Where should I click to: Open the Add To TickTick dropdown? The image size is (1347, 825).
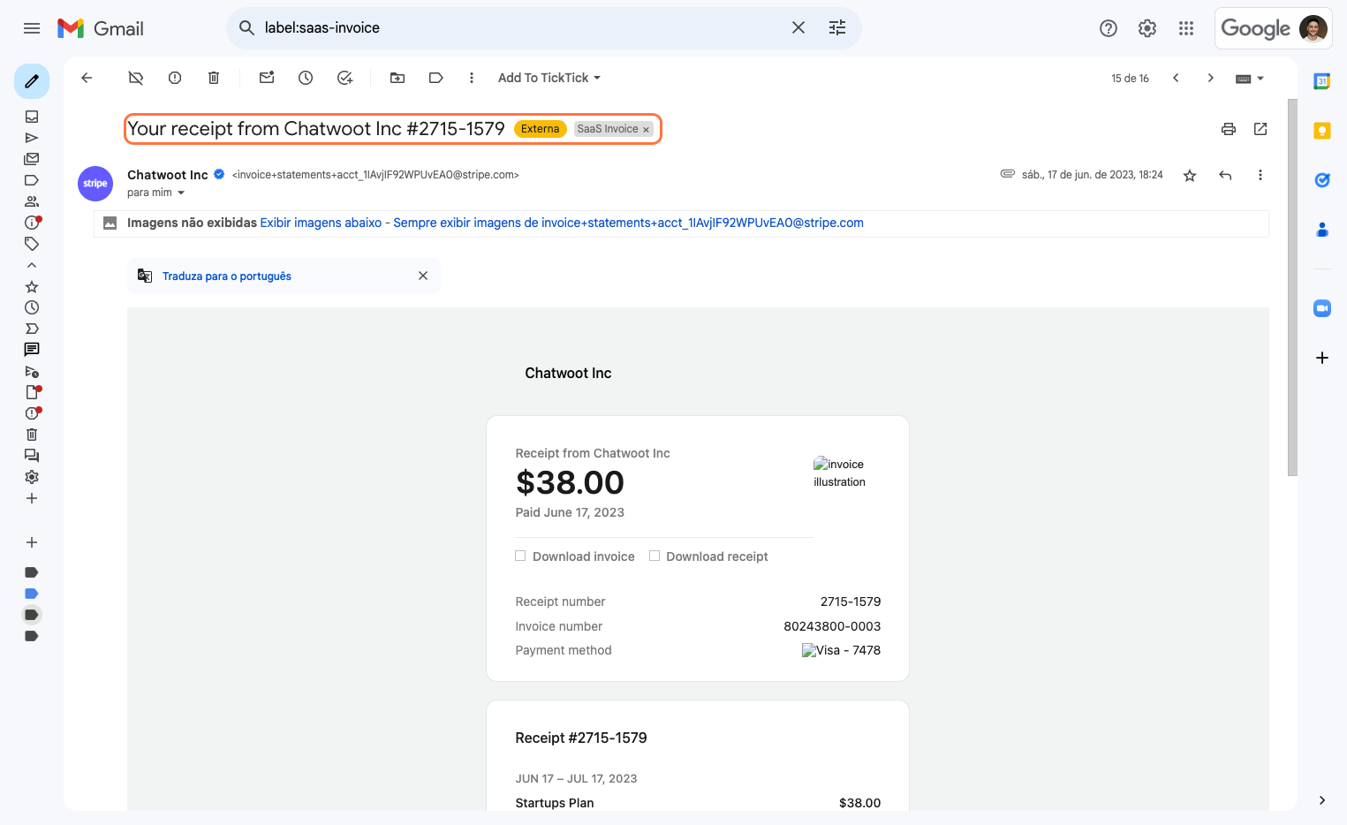(549, 78)
